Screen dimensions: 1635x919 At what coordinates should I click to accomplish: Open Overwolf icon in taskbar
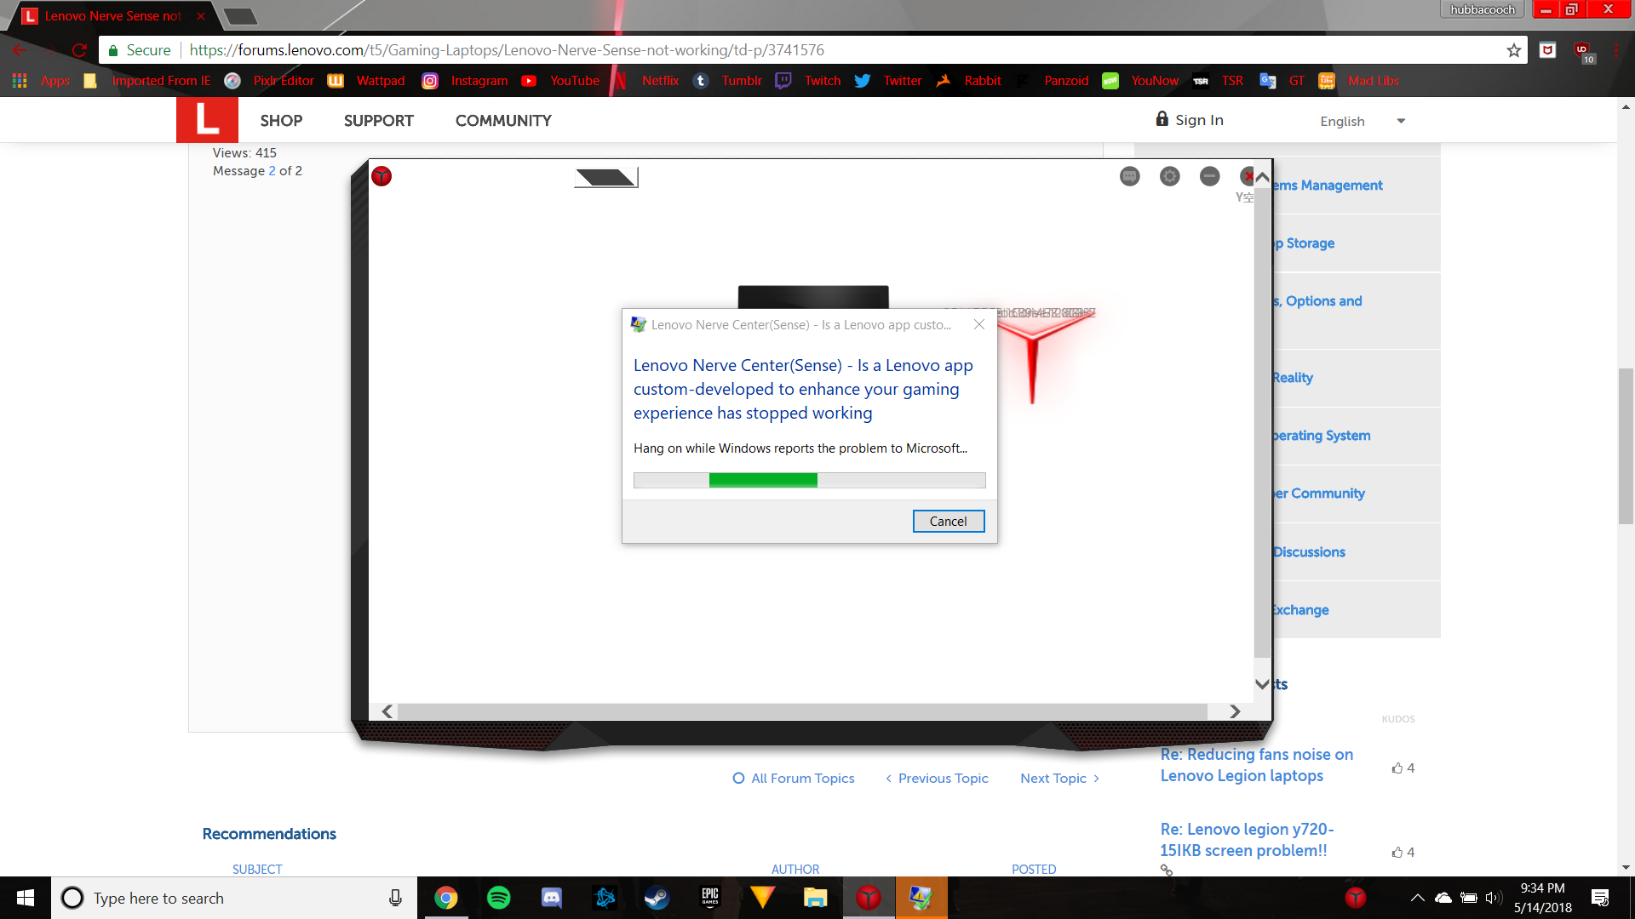(x=762, y=897)
